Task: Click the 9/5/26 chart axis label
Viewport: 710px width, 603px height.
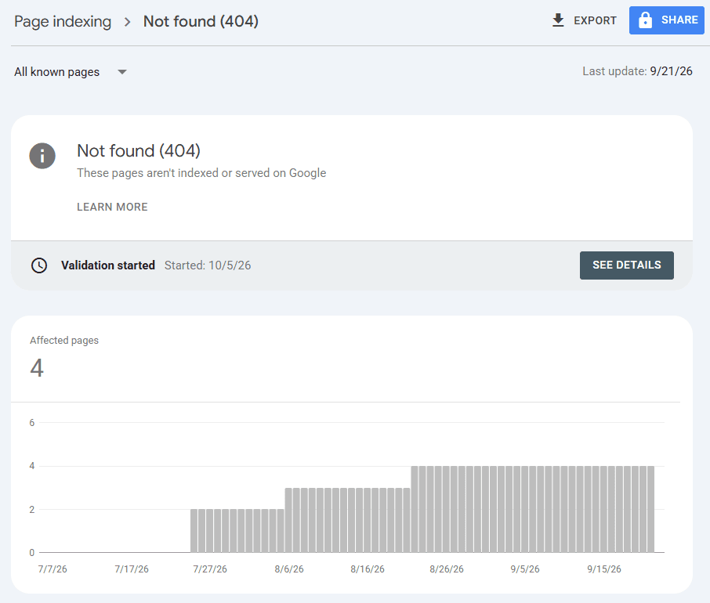Action: pos(525,569)
